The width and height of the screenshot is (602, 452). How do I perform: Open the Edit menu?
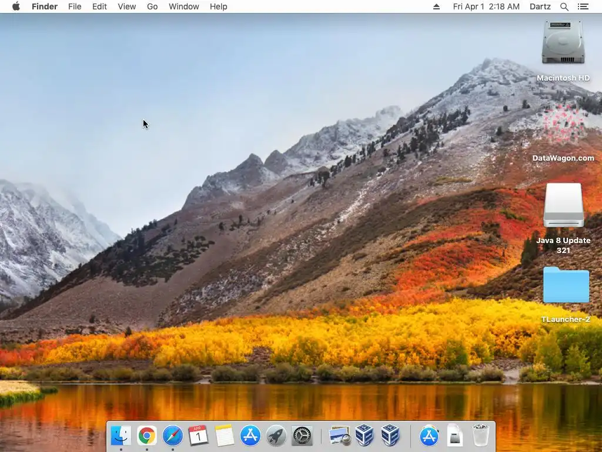coord(99,6)
